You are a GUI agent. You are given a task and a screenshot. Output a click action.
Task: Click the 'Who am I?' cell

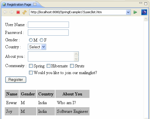[x=72, y=103]
